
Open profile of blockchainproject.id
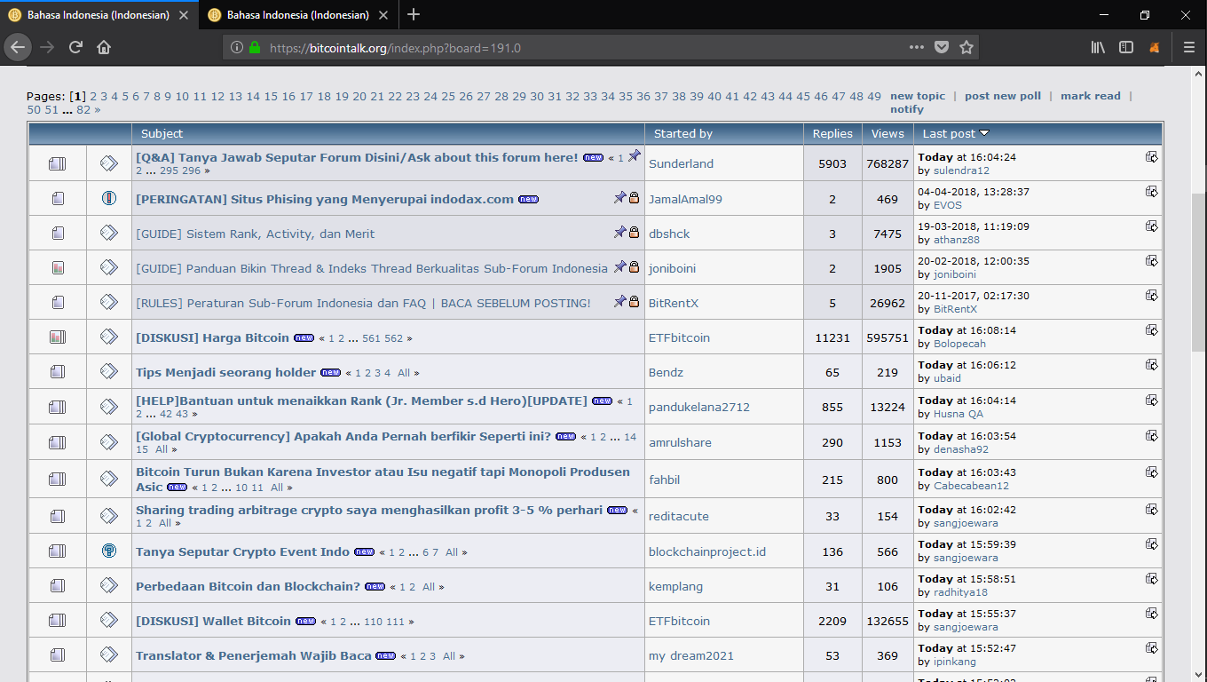707,551
